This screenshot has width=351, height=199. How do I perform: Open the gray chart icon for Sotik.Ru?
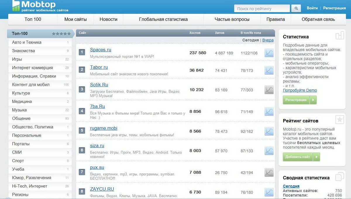269,90
